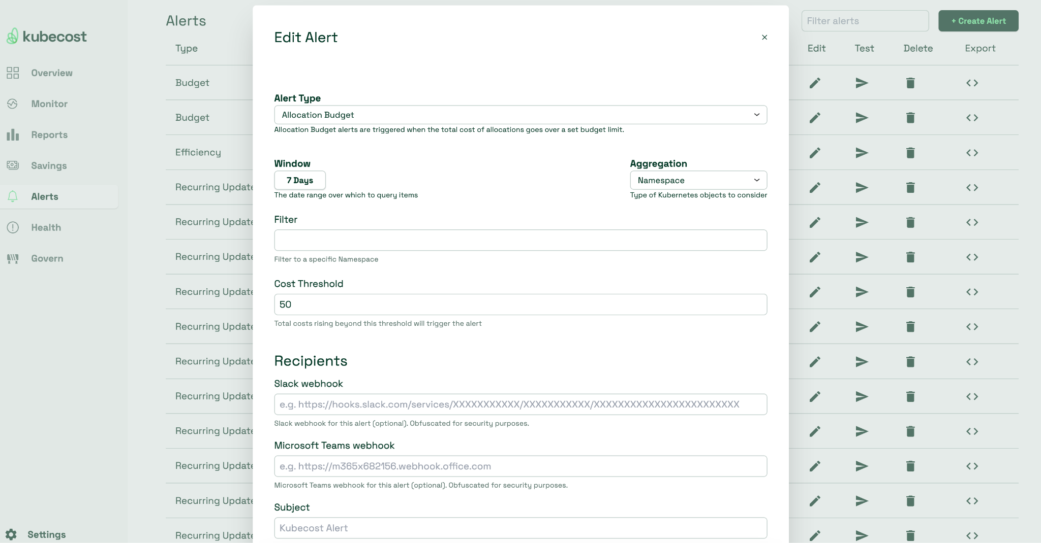Open Monitor in the sidebar

(x=49, y=104)
